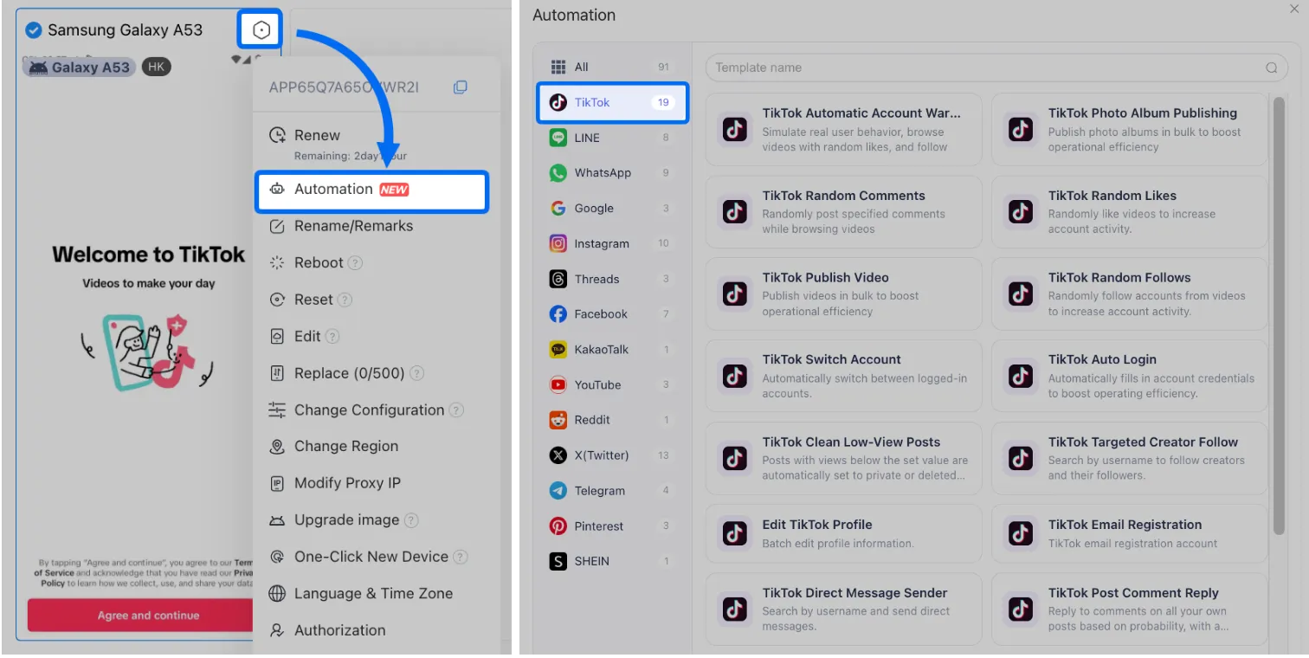Select Automation from the device menu
Image resolution: width=1309 pixels, height=658 pixels.
pyautogui.click(x=371, y=190)
